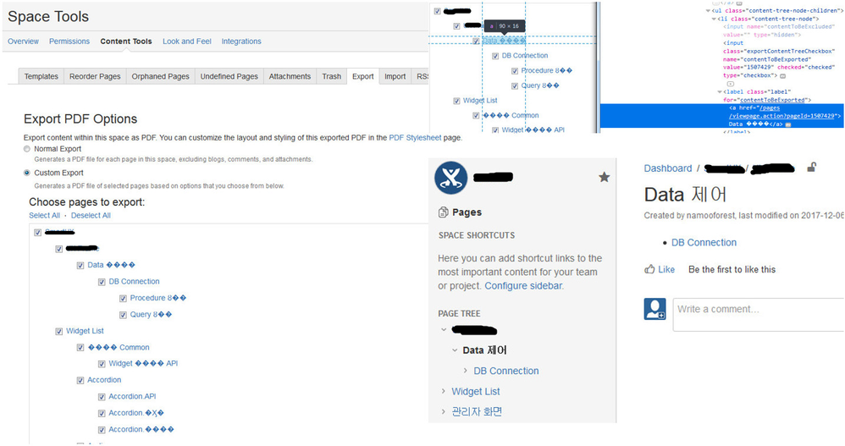Collapse the label element in the inspector
The width and height of the screenshot is (845, 446).
coord(720,92)
